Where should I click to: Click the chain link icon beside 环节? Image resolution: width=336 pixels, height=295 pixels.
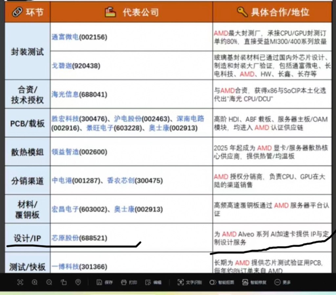point(17,12)
